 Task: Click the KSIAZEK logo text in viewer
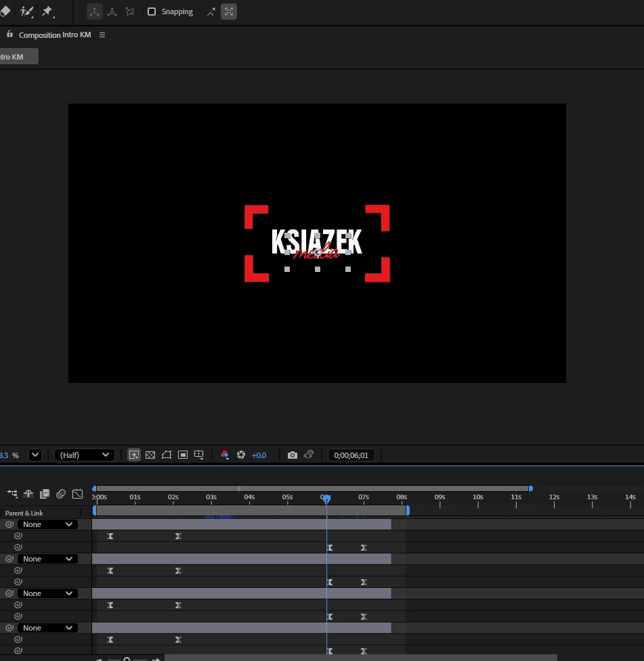316,242
